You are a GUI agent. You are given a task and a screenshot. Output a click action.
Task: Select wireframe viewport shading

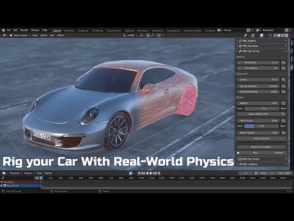(x=275, y=36)
